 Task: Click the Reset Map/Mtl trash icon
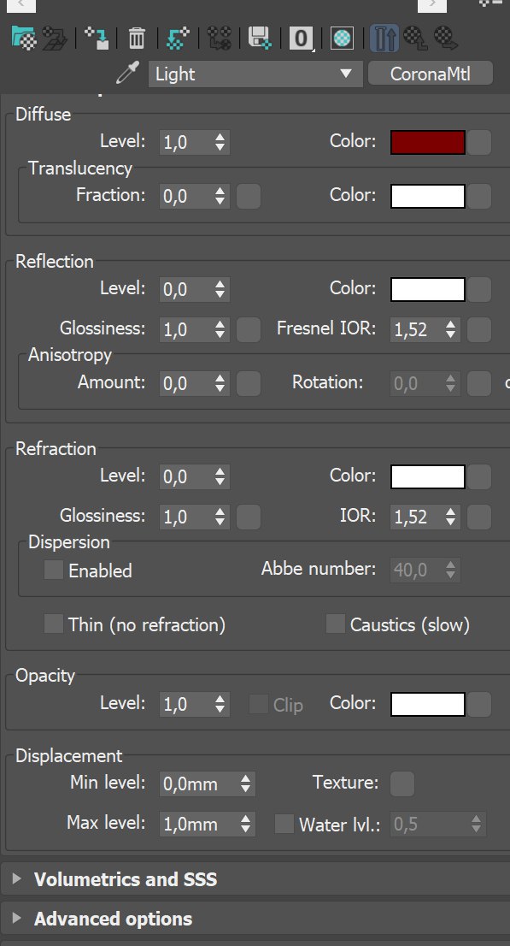click(x=137, y=38)
